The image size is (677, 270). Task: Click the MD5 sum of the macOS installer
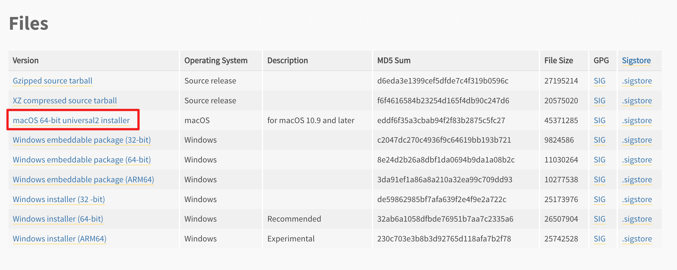coord(441,121)
